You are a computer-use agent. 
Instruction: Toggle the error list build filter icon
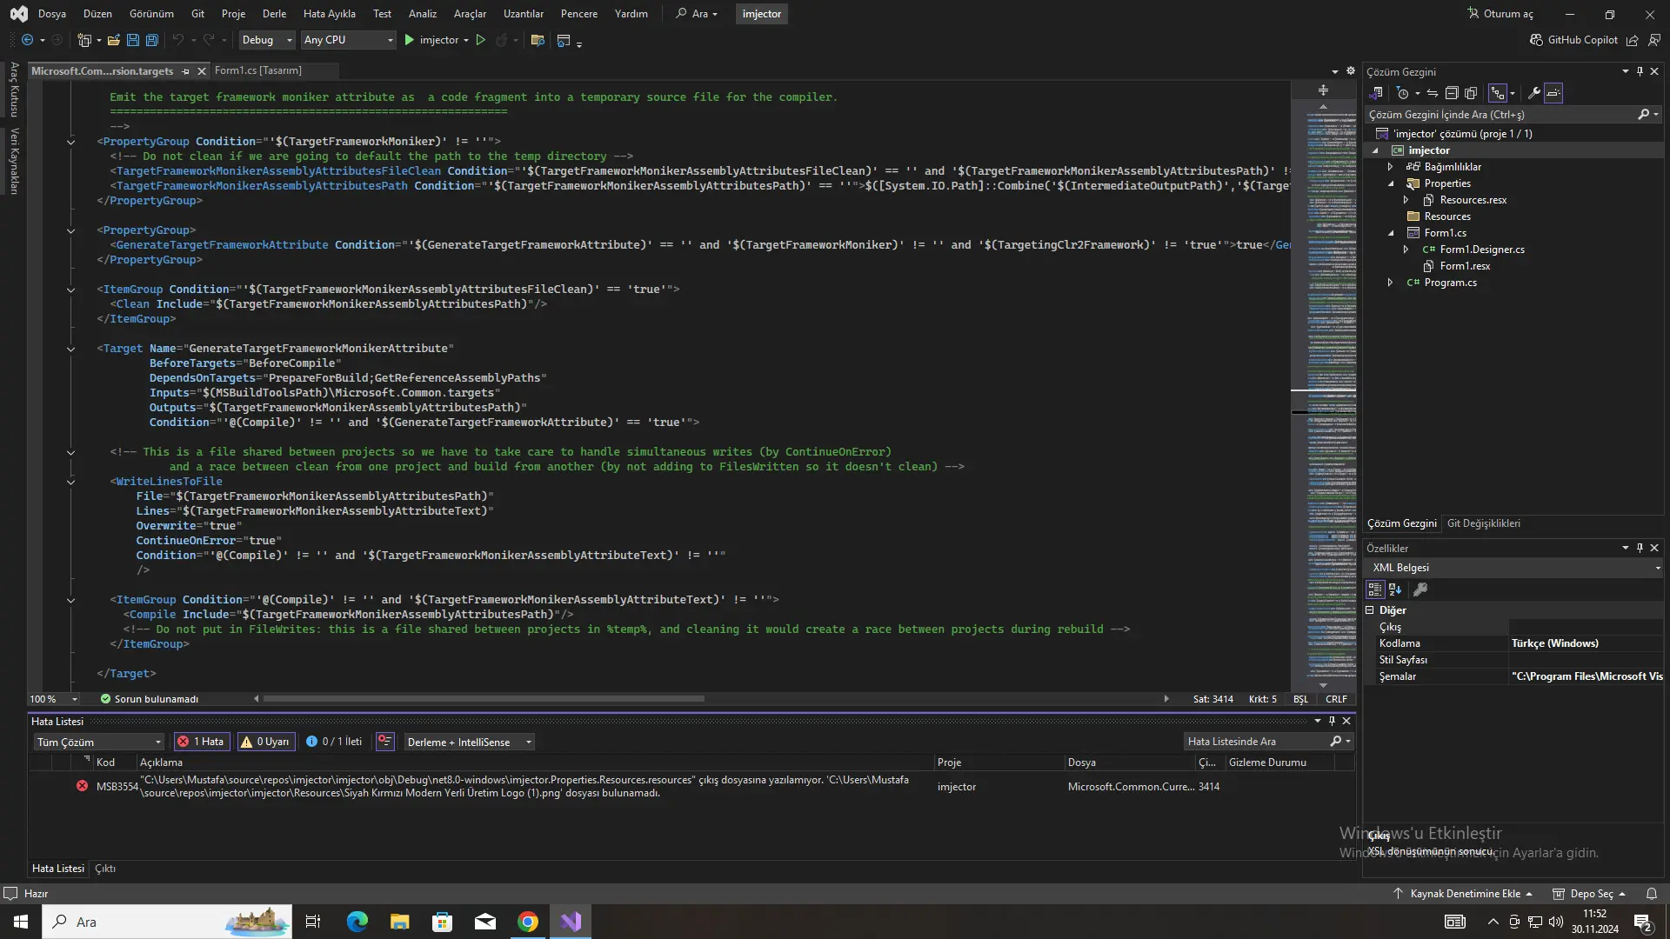[385, 742]
